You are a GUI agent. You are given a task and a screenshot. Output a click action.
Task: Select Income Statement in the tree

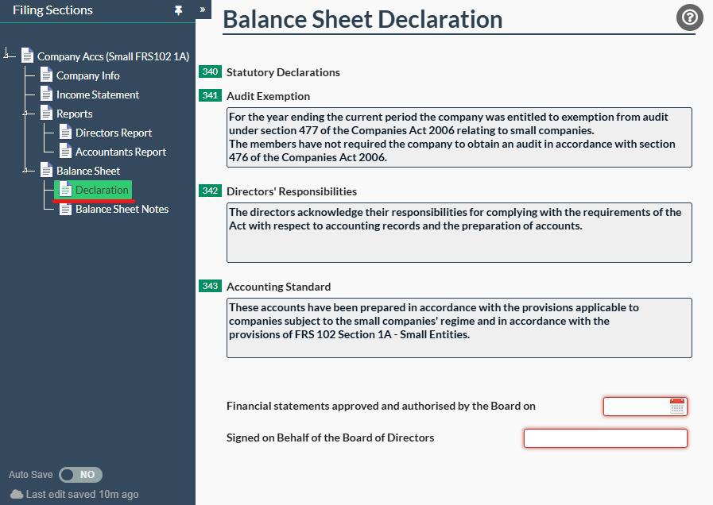(x=97, y=94)
